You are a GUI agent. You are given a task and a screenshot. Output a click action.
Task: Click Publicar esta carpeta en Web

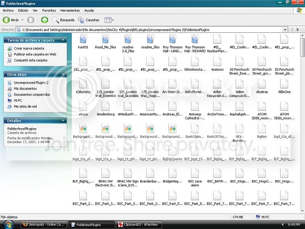[35, 54]
